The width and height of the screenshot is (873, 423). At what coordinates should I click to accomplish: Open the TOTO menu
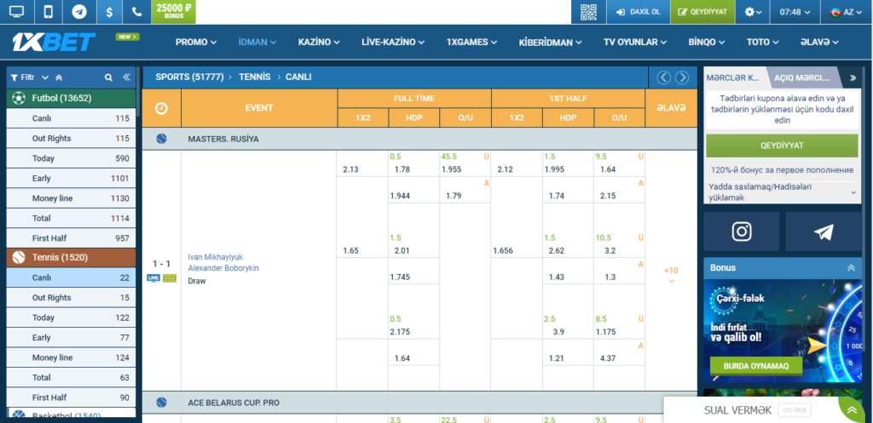pyautogui.click(x=763, y=42)
